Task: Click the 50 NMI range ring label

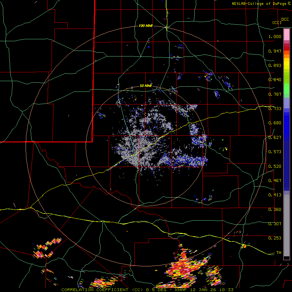Action: pyautogui.click(x=146, y=86)
